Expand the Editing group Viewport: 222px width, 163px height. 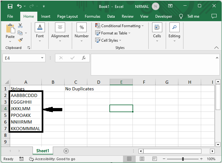pyautogui.click(x=174, y=32)
